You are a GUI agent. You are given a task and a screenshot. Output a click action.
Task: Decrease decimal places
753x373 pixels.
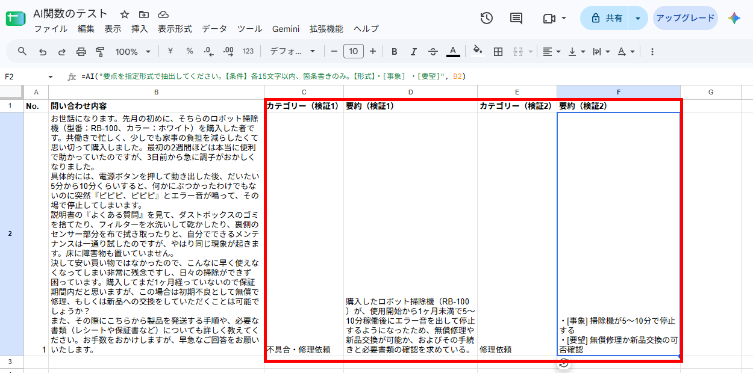(x=208, y=51)
